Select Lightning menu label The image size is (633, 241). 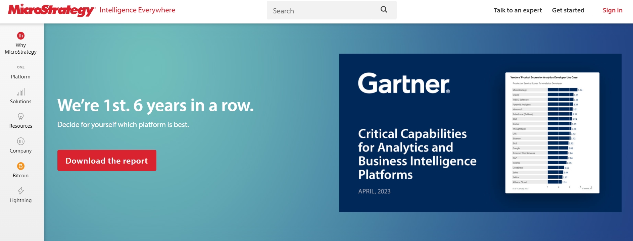point(21,200)
